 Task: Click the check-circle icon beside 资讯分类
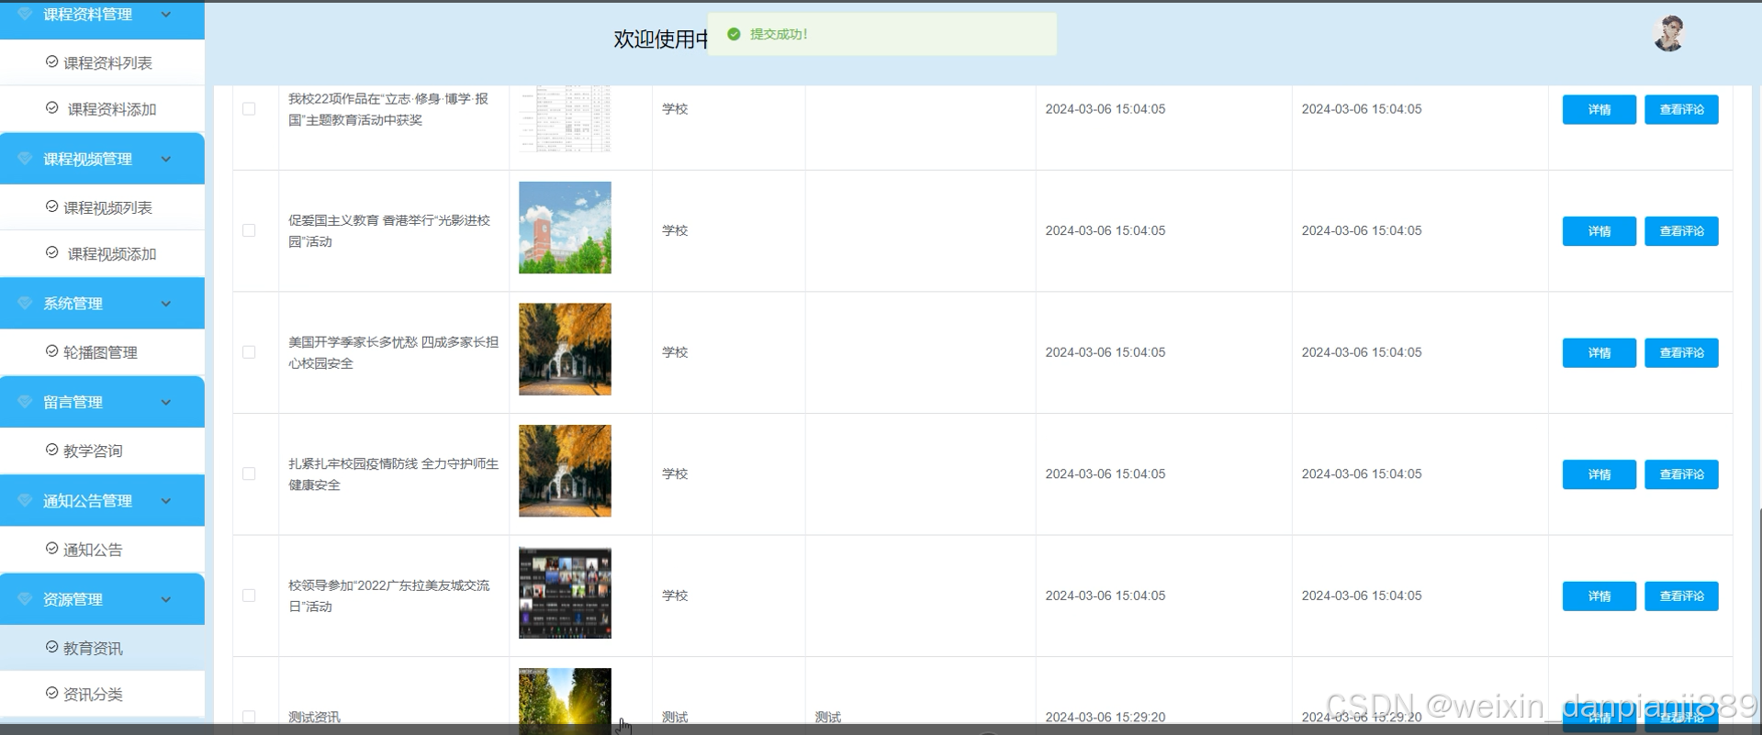coord(52,693)
